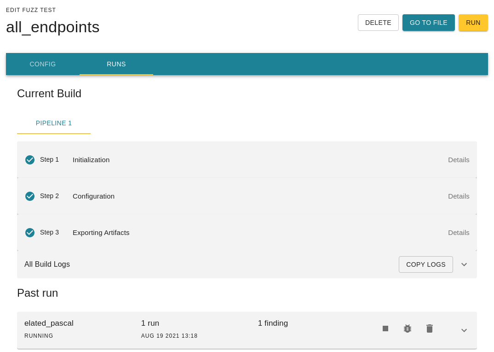Click the '1 run' count text
This screenshot has width=494, height=352.
click(150, 323)
